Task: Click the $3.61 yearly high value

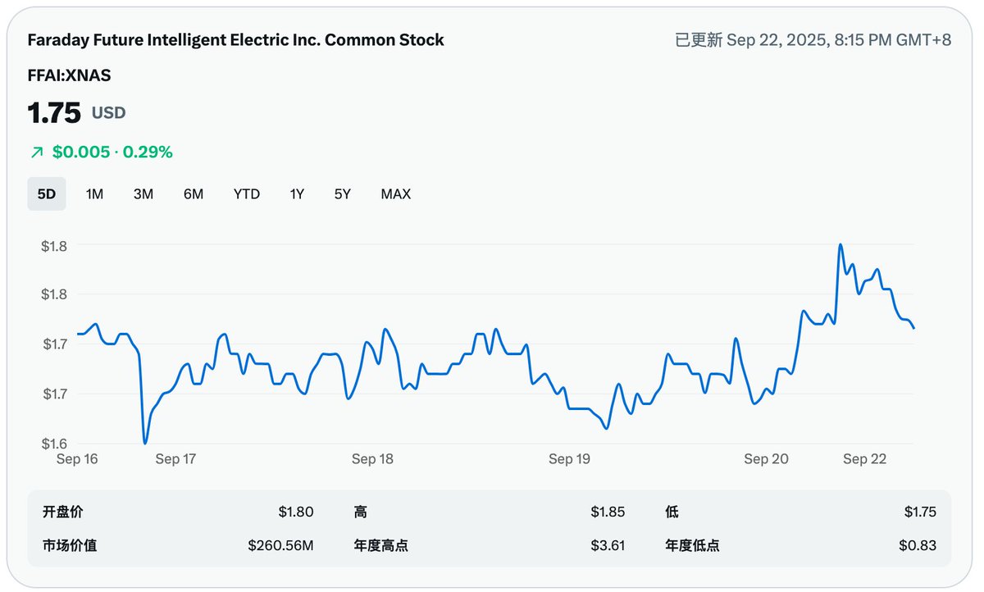Action: (x=608, y=545)
